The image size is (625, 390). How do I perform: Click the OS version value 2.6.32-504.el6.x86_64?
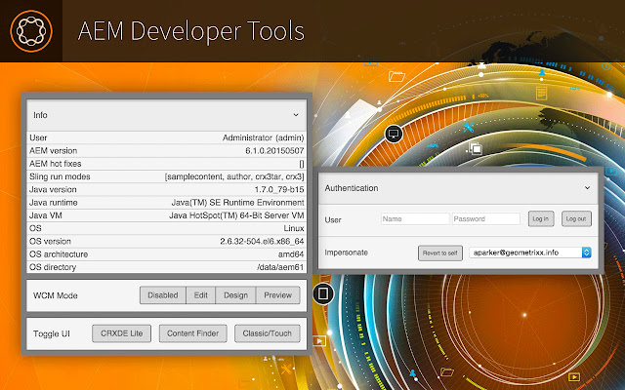262,241
